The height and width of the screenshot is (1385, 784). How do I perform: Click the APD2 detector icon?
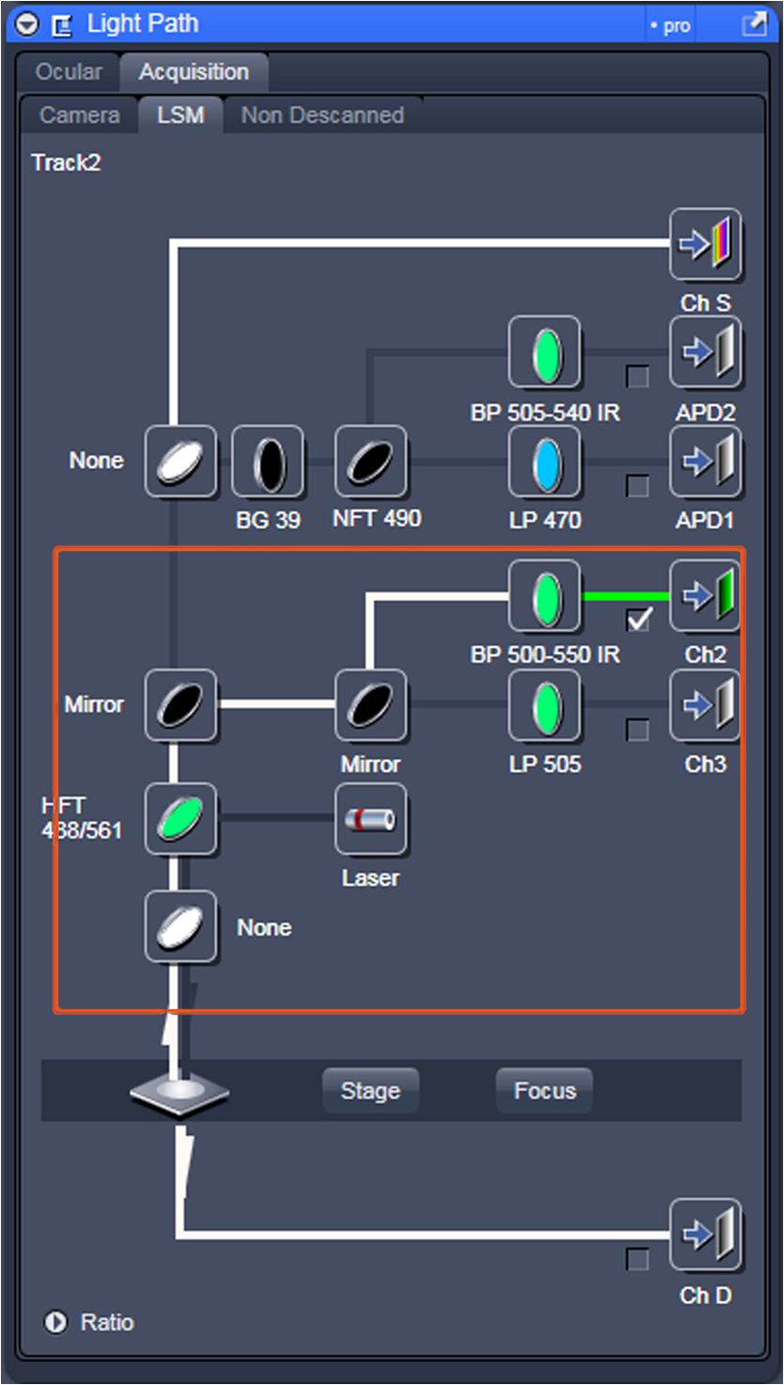tap(705, 353)
